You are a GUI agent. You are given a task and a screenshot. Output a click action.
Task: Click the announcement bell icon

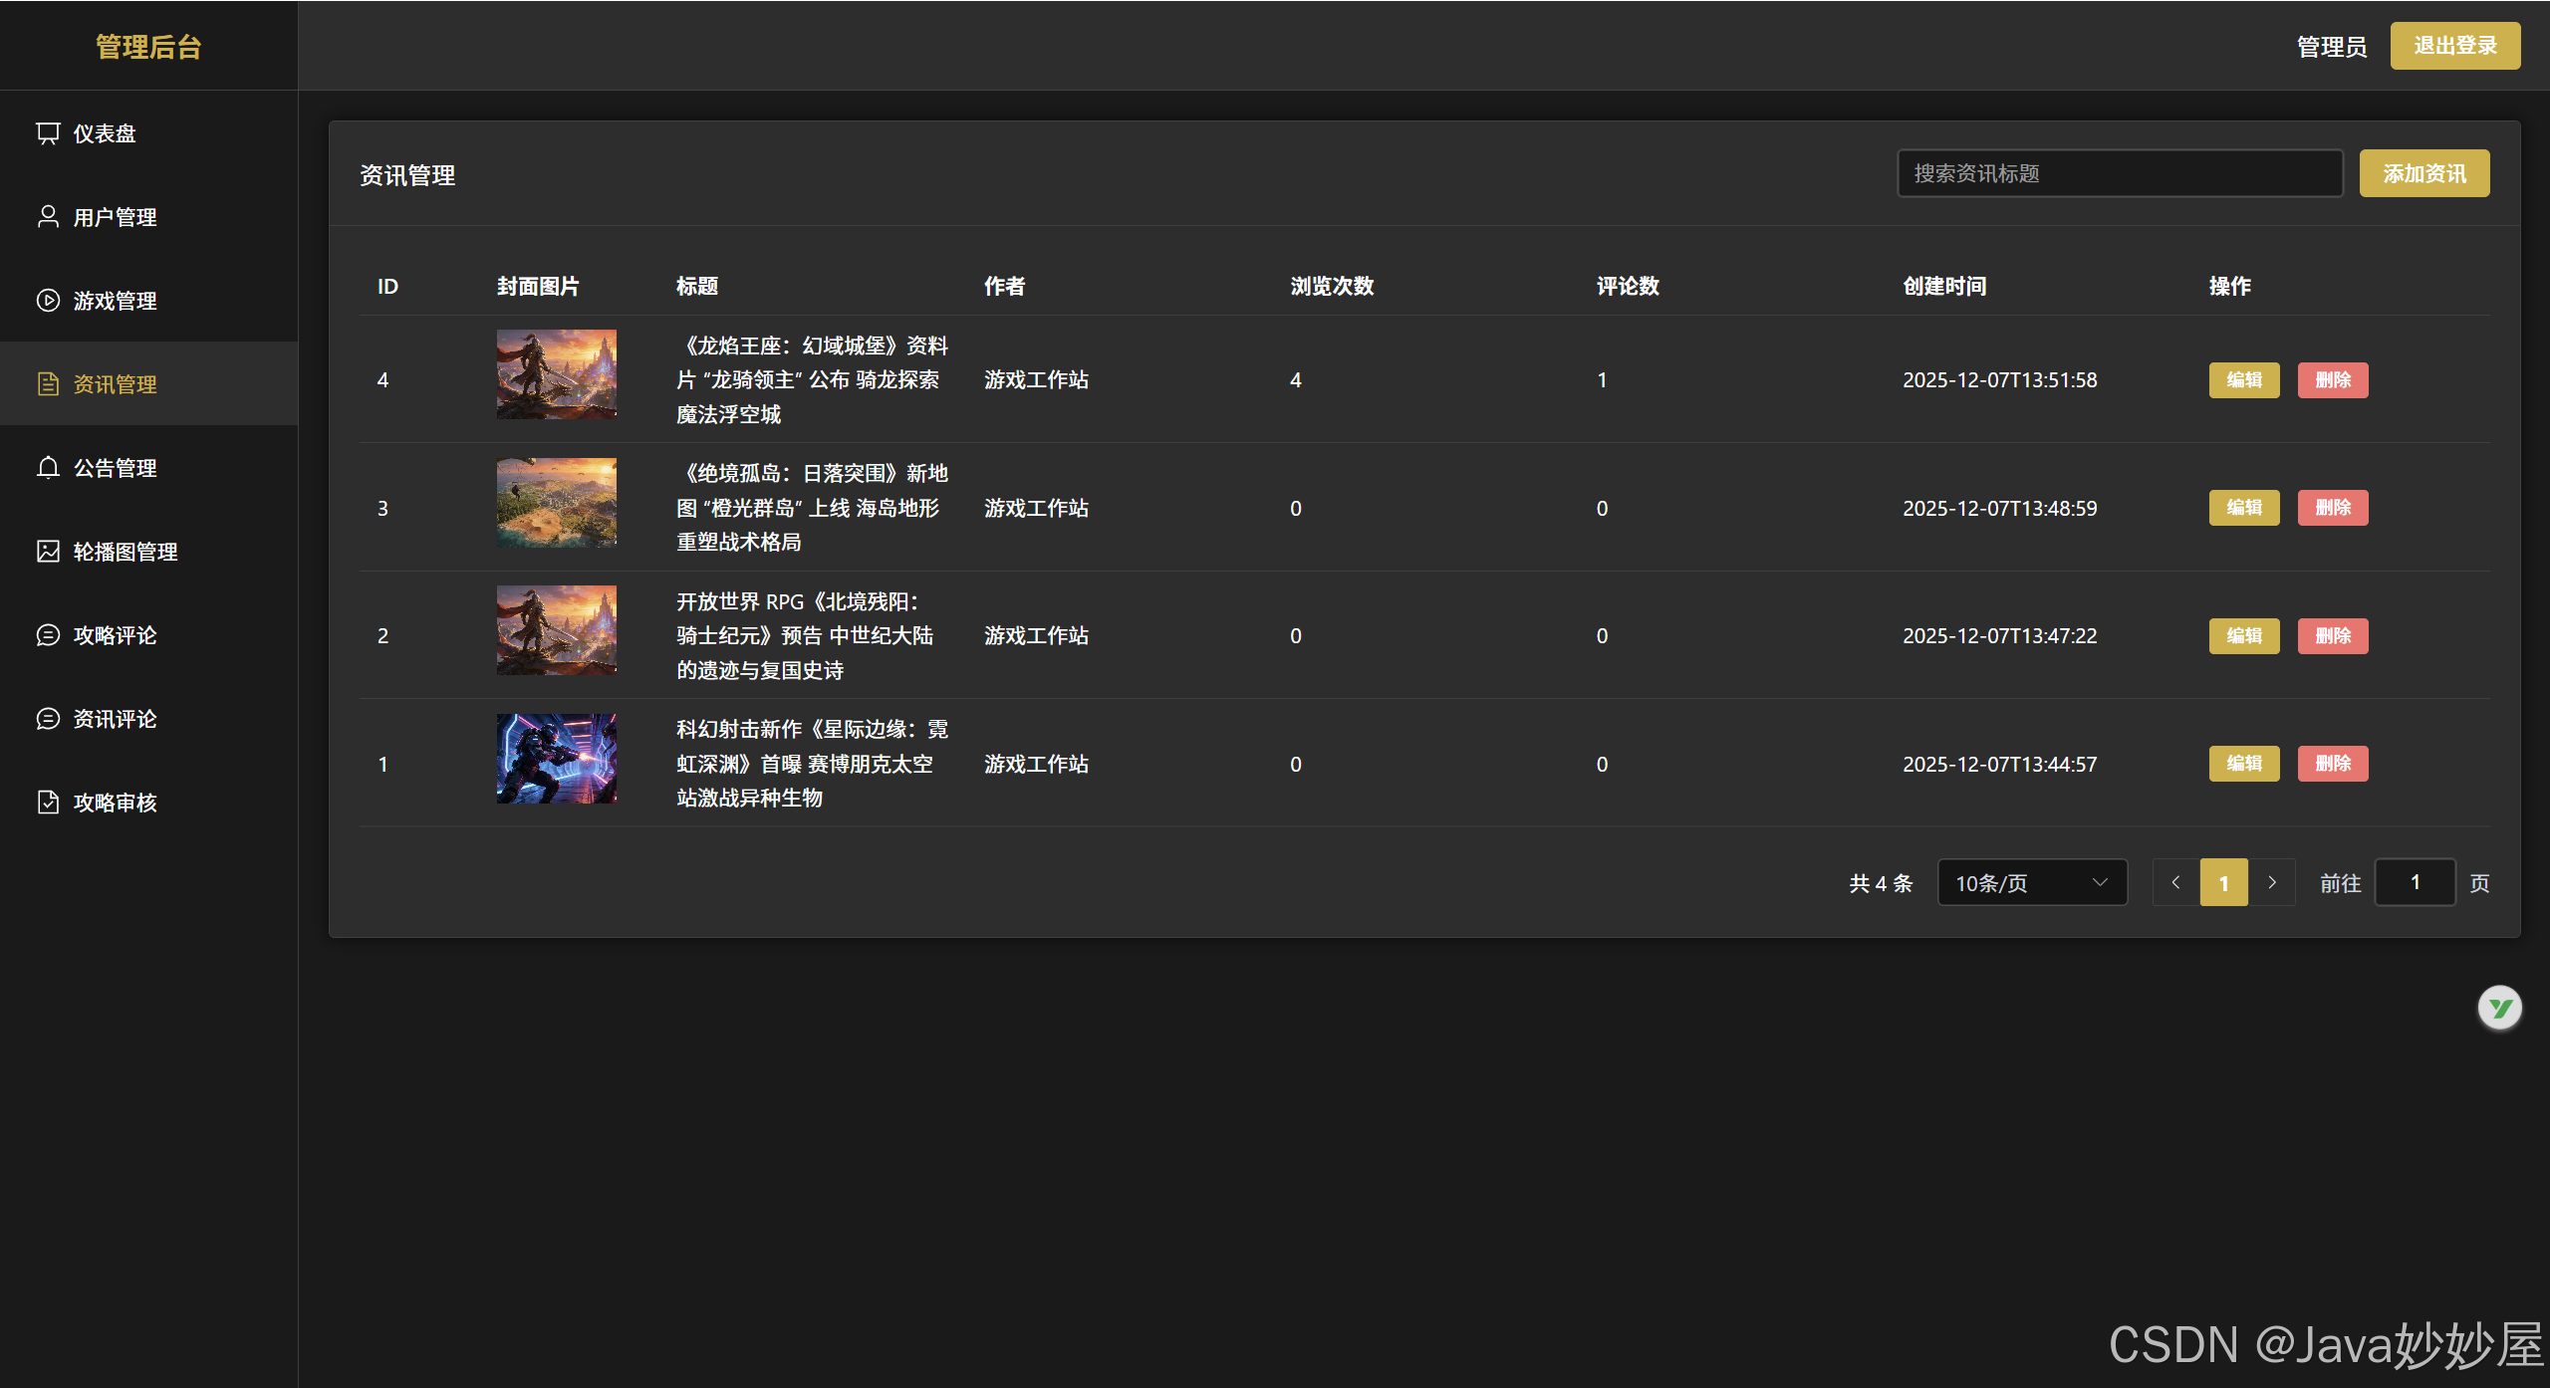pos(48,468)
